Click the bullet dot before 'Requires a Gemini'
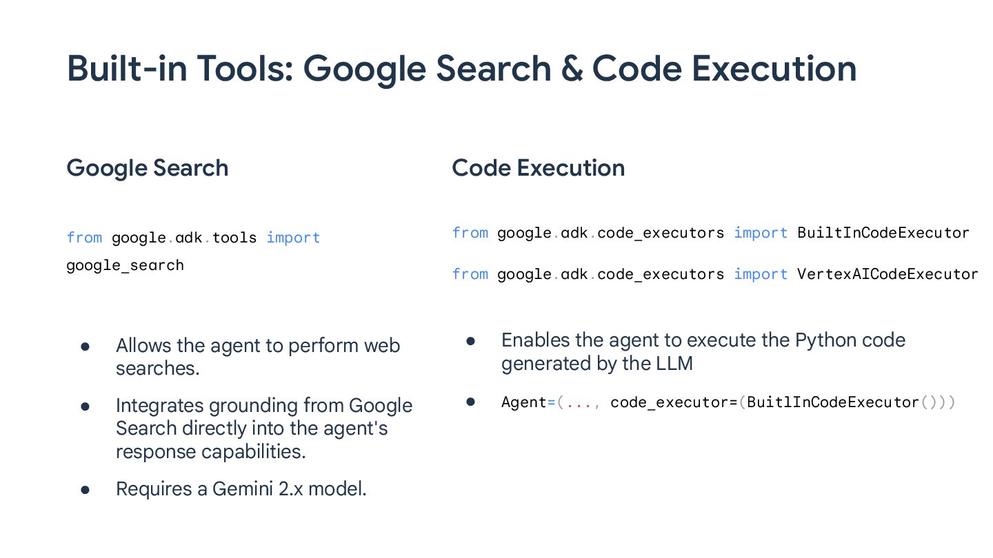 coord(86,489)
